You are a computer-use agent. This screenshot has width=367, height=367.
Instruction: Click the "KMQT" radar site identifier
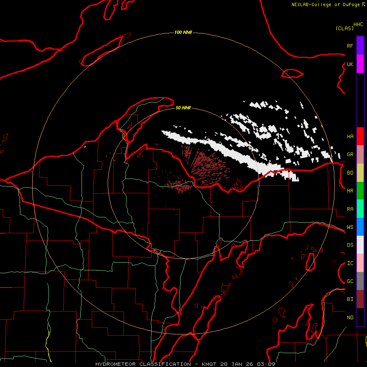tap(209, 364)
